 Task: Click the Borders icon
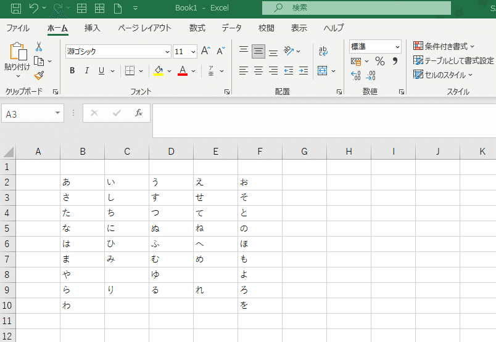pos(130,70)
